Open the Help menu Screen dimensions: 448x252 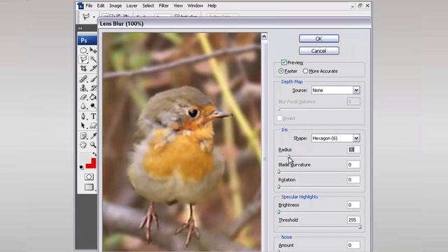point(212,6)
